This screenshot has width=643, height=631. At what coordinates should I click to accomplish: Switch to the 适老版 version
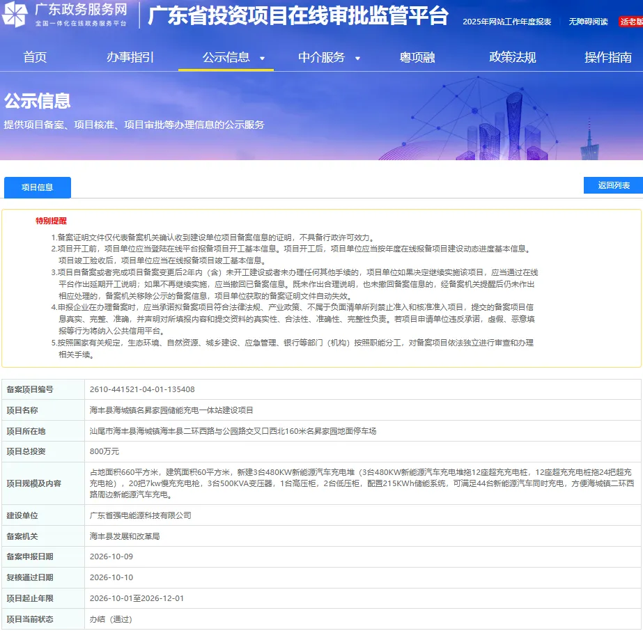[x=631, y=22]
